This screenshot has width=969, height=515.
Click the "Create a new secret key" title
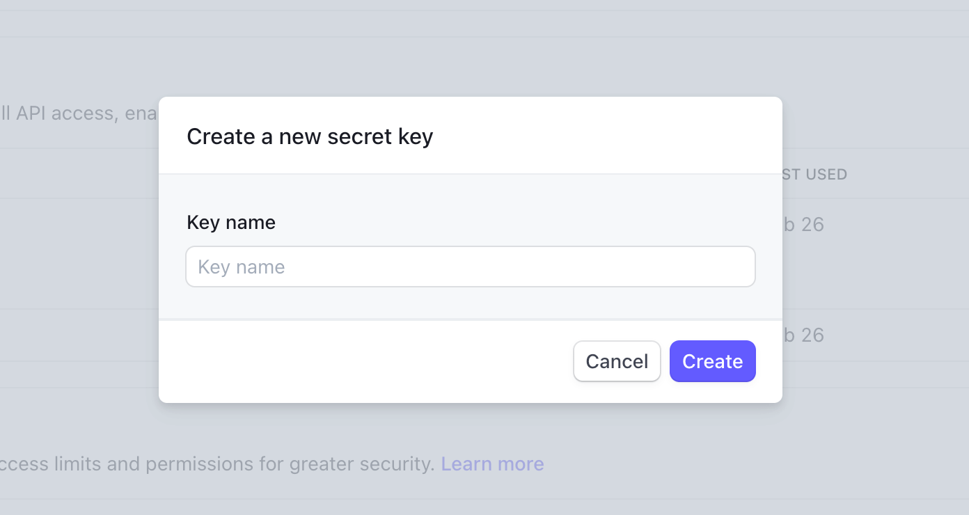310,136
